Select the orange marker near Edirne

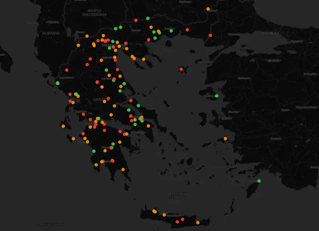point(208,9)
